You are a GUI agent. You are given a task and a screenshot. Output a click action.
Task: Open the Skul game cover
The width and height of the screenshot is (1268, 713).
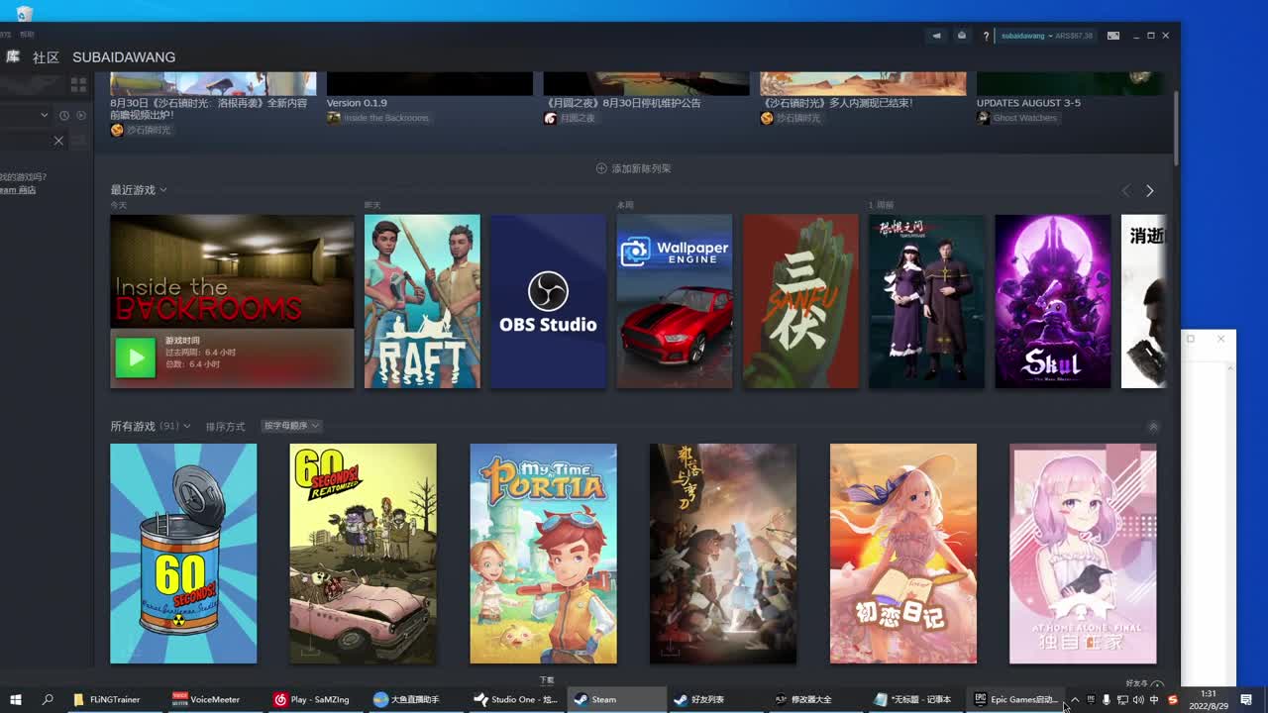pyautogui.click(x=1053, y=301)
